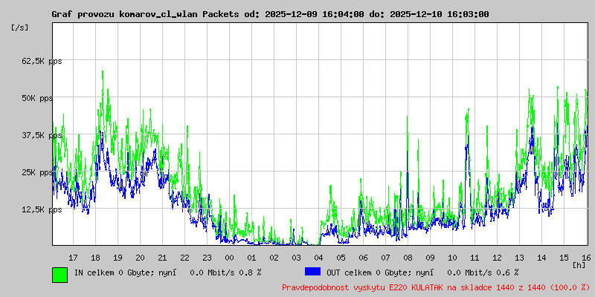The height and width of the screenshot is (297, 595).
Task: Click the red 'Pravdepodobnost vyskytu E220 KULATAK' message
Action: click(x=436, y=287)
